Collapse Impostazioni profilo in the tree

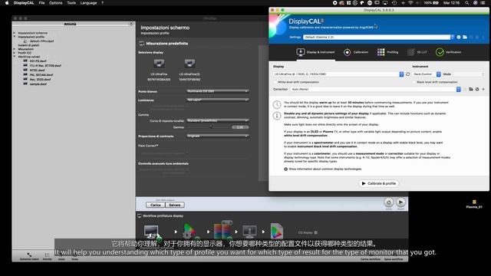[x=15, y=37]
